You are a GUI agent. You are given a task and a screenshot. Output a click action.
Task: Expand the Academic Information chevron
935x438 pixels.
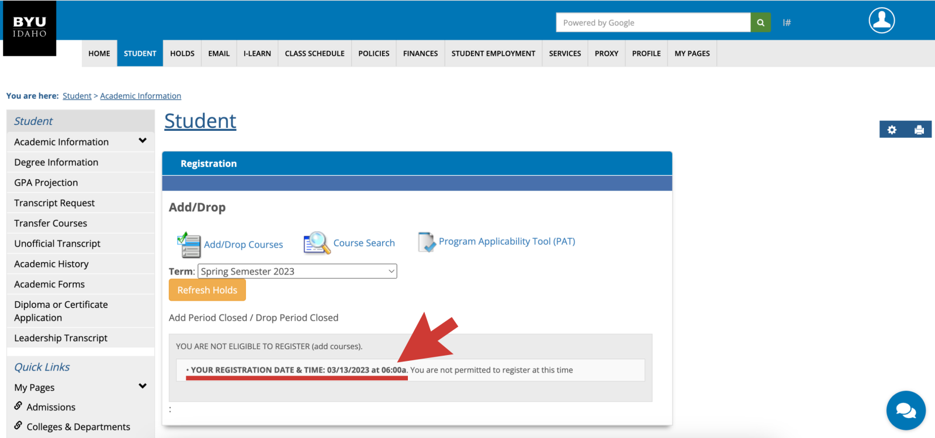point(143,141)
